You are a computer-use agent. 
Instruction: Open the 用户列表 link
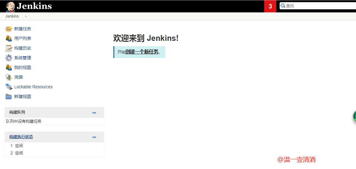[22, 38]
